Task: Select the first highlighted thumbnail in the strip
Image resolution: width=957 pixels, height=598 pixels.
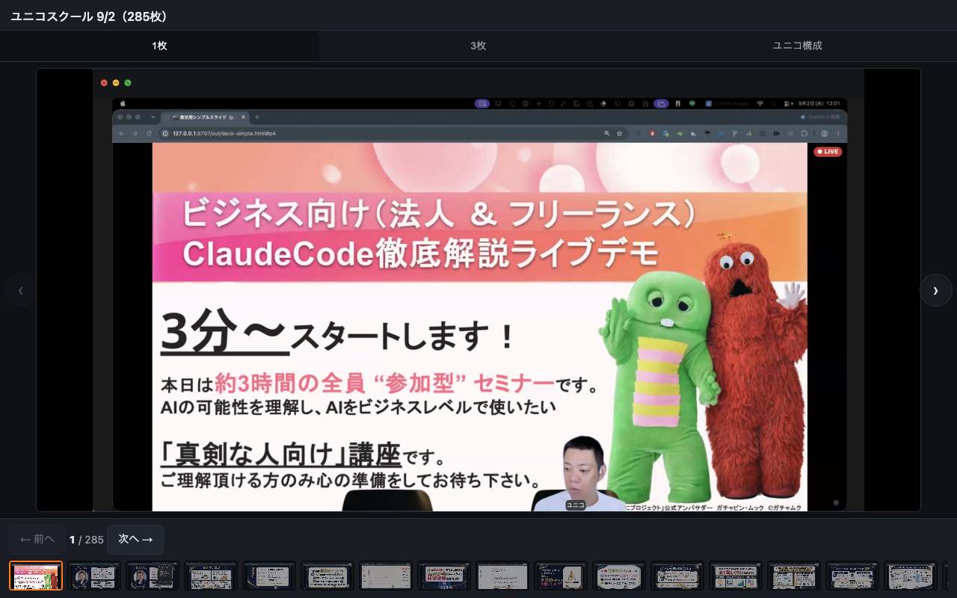Action: [36, 576]
